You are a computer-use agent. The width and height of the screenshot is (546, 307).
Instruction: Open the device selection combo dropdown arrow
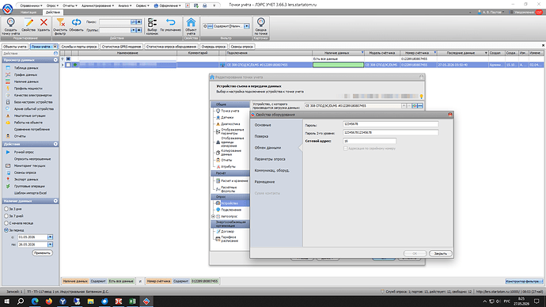(x=404, y=106)
